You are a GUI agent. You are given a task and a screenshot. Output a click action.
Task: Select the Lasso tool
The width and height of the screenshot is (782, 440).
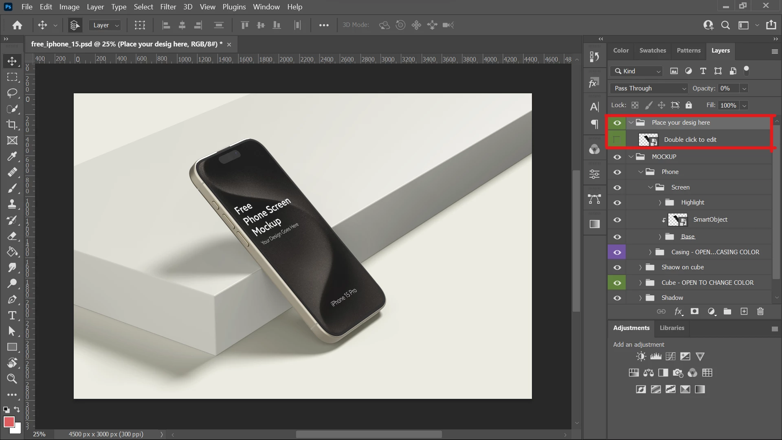click(x=12, y=93)
